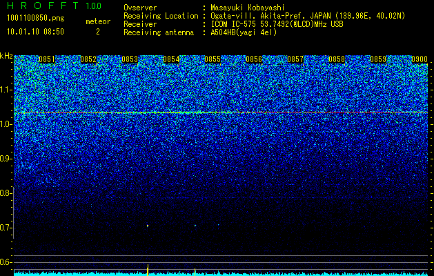Viewport: 434px width, 276px height.
Task: Click the 0853 time marker
Action: click(x=130, y=59)
